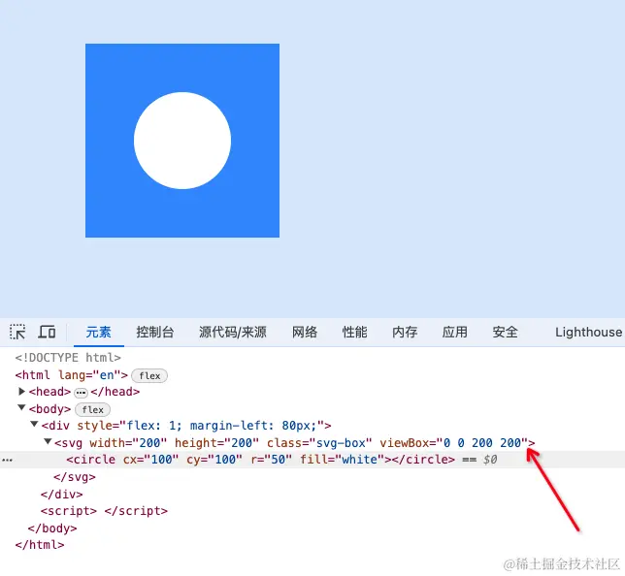Image resolution: width=625 pixels, height=576 pixels.
Task: Open the 源代码/来源 tab
Action: [233, 332]
